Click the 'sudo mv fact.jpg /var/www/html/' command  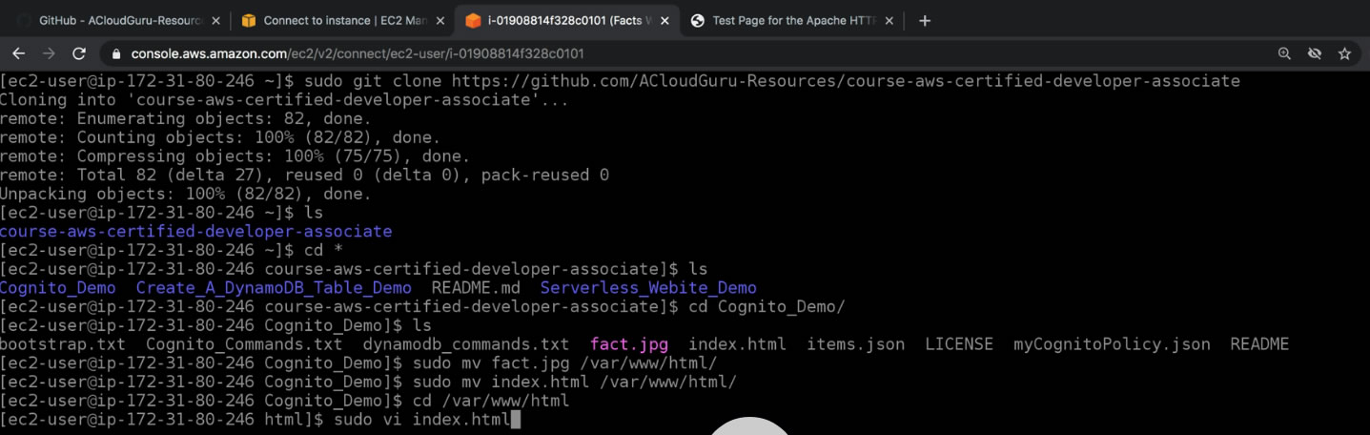click(x=564, y=363)
